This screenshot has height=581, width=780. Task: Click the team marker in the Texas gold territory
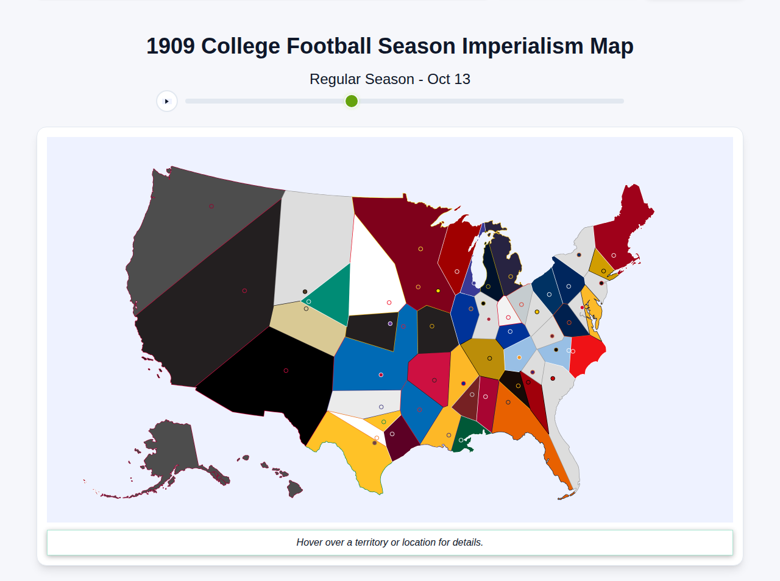tap(375, 443)
